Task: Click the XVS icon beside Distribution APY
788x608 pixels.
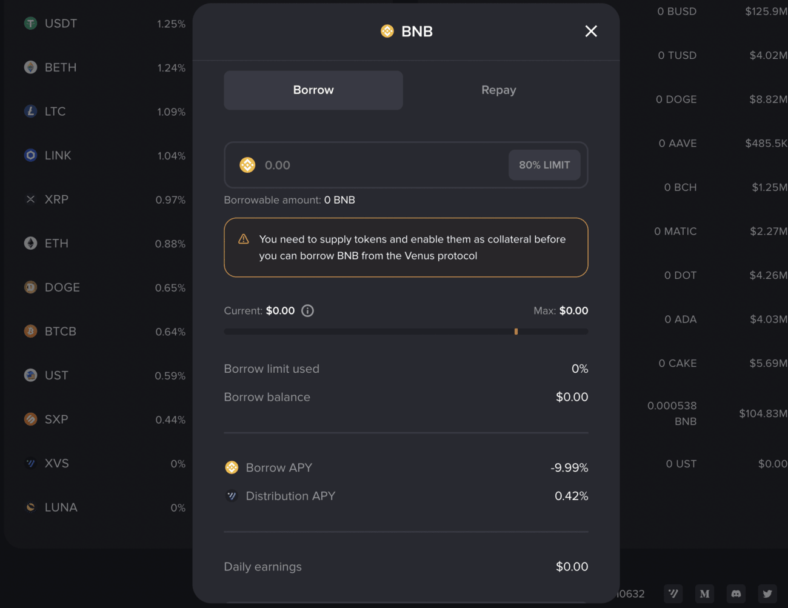Action: pyautogui.click(x=232, y=496)
